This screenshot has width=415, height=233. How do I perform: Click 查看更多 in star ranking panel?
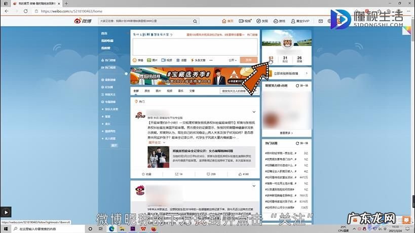point(286,133)
